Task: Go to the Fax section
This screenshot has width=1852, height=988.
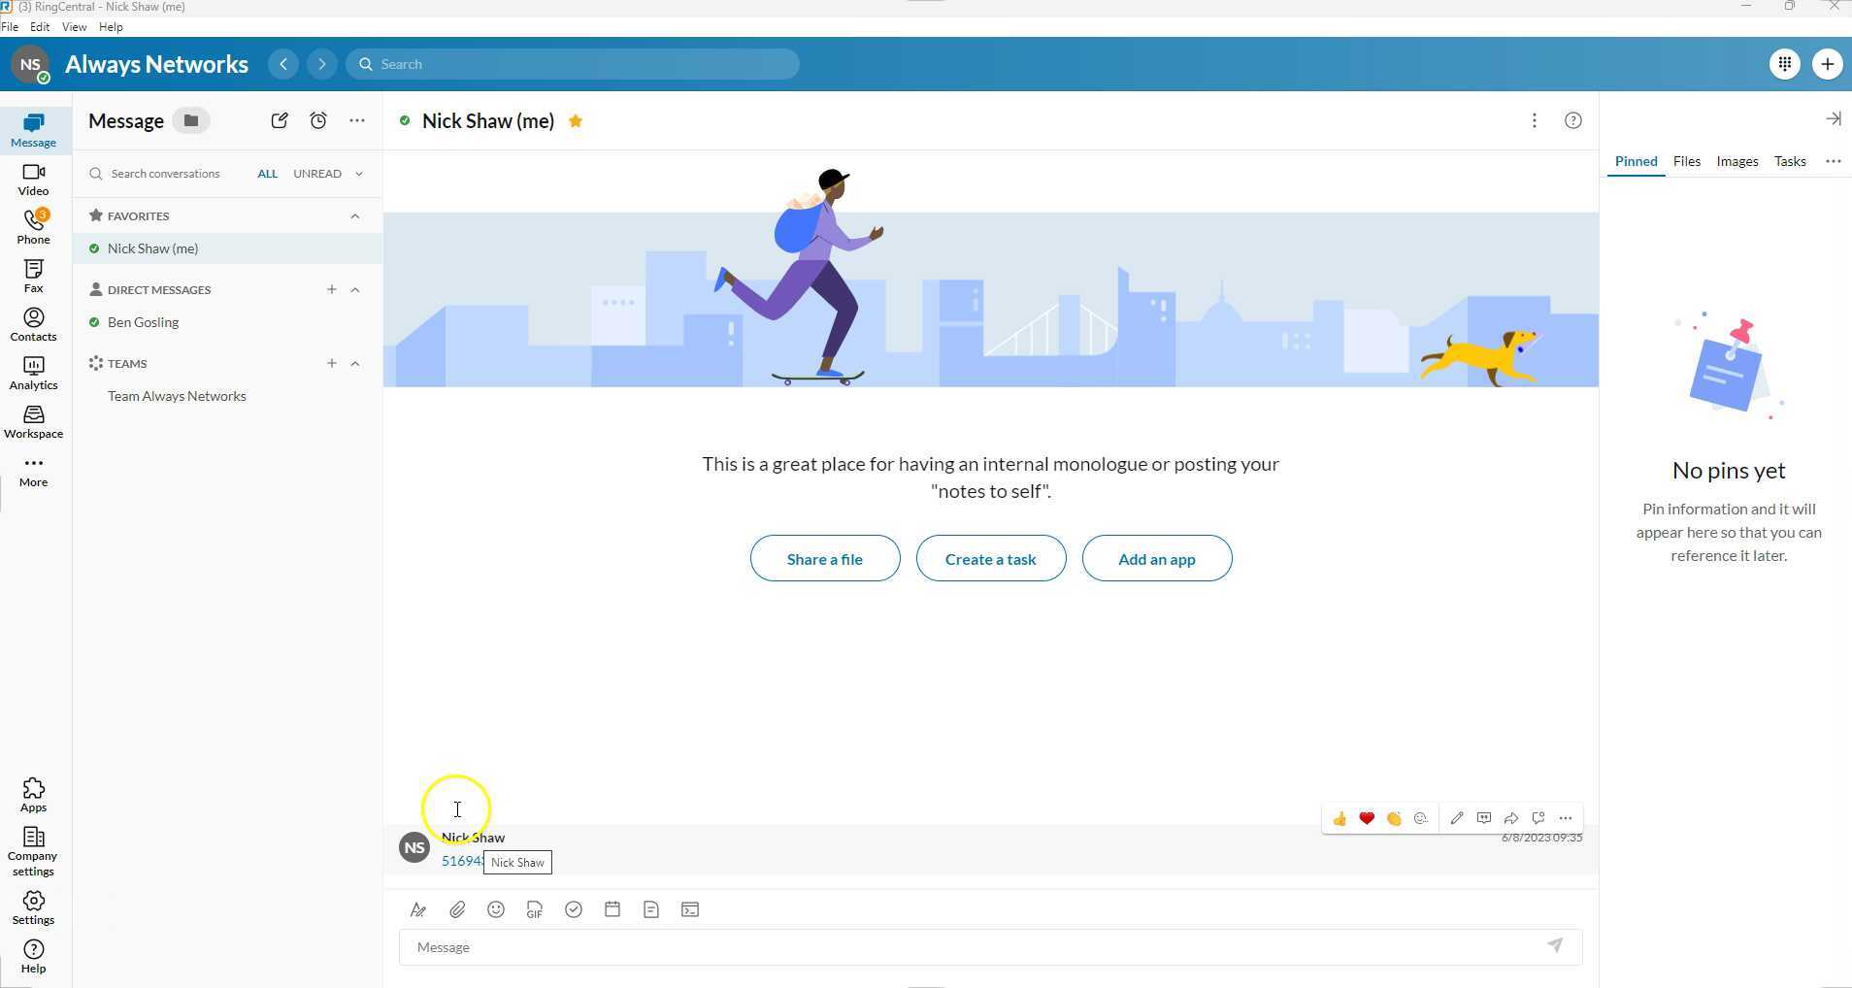Action: point(33,277)
